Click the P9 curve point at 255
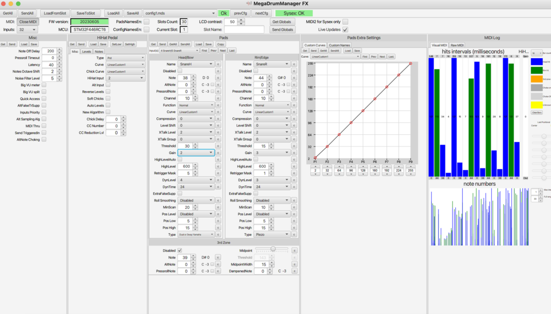Image resolution: width=551 pixels, height=314 pixels. tap(411, 64)
